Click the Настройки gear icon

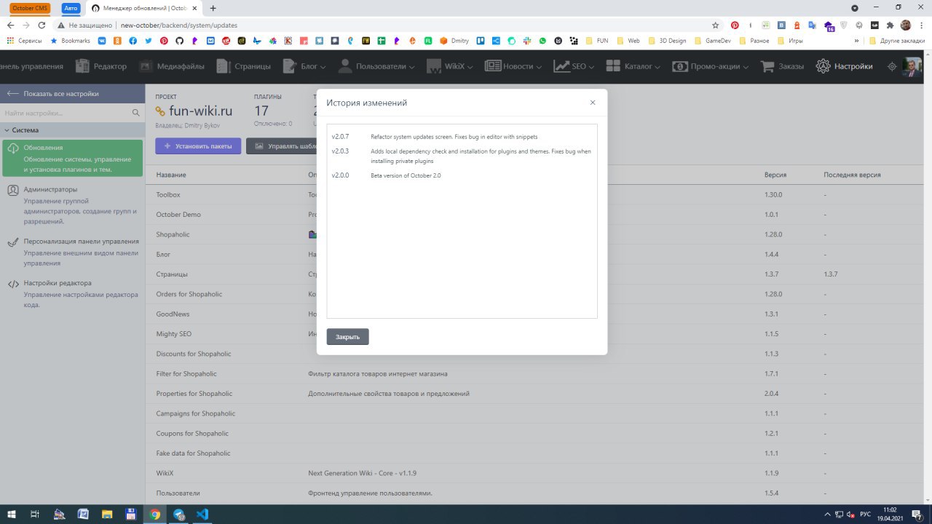coord(823,66)
